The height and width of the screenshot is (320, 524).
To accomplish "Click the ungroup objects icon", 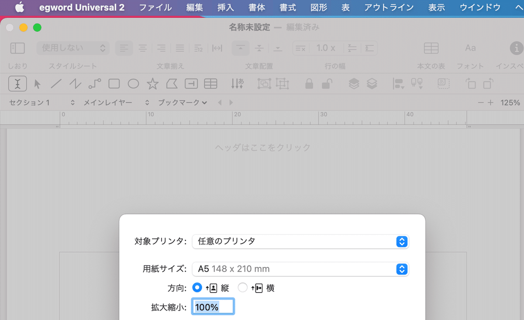I will pyautogui.click(x=283, y=83).
